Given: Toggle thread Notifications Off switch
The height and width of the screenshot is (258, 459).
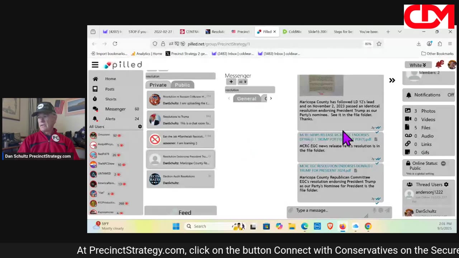Looking at the screenshot, I should 450,95.
